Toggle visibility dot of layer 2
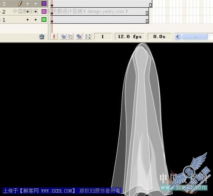 point(28,11)
